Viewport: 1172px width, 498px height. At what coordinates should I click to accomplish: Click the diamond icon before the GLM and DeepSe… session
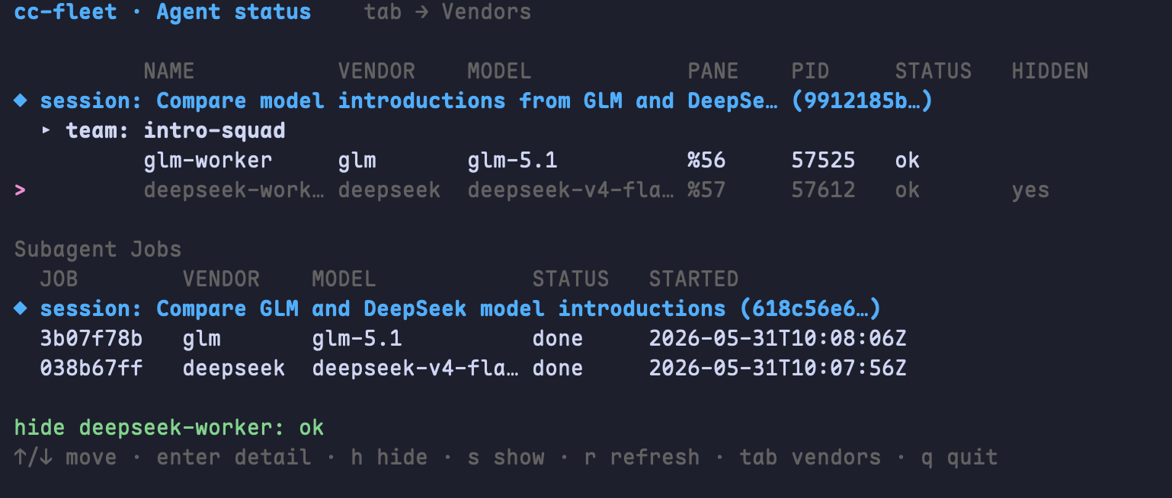click(x=21, y=101)
